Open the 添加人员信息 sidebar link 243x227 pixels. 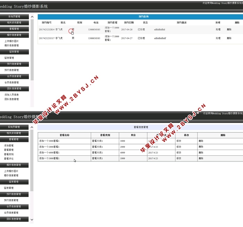pyautogui.click(x=11, y=94)
